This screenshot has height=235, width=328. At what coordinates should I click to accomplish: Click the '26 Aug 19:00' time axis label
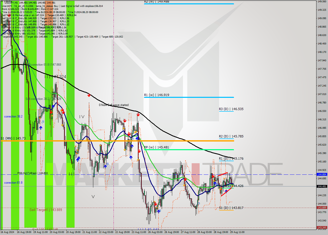pyautogui.click(x=171, y=232)
